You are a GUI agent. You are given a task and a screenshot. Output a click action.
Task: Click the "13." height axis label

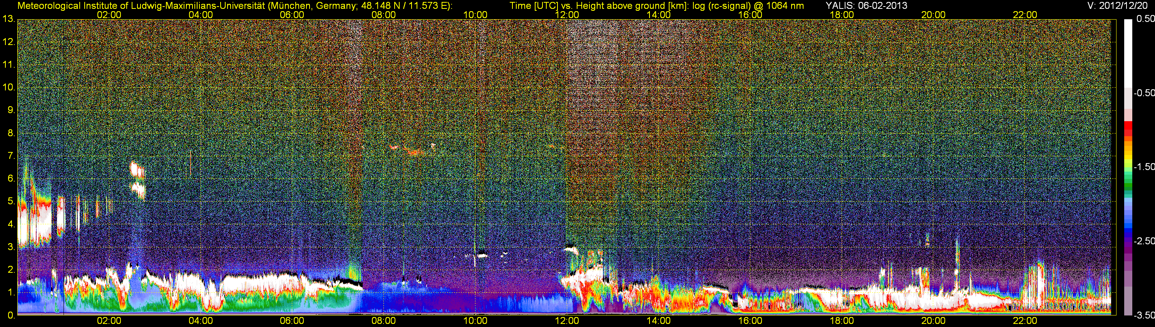click(8, 19)
